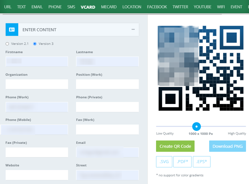Click the High Quality end of the slider

(x=237, y=133)
